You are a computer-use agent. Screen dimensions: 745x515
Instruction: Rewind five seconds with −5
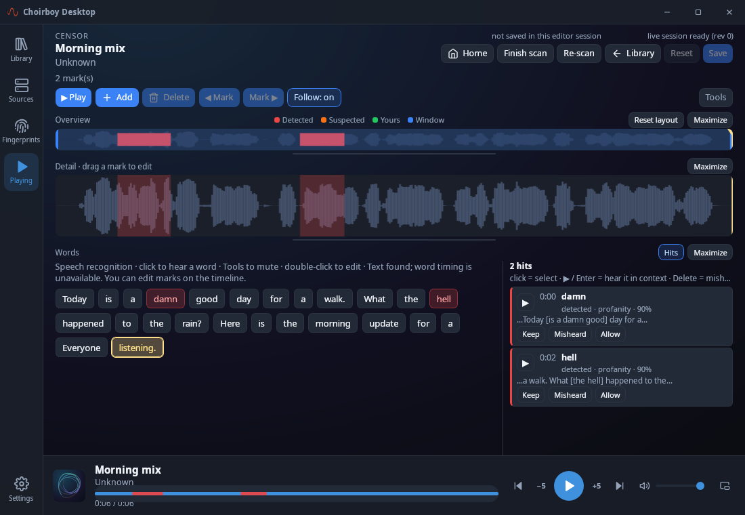click(540, 485)
